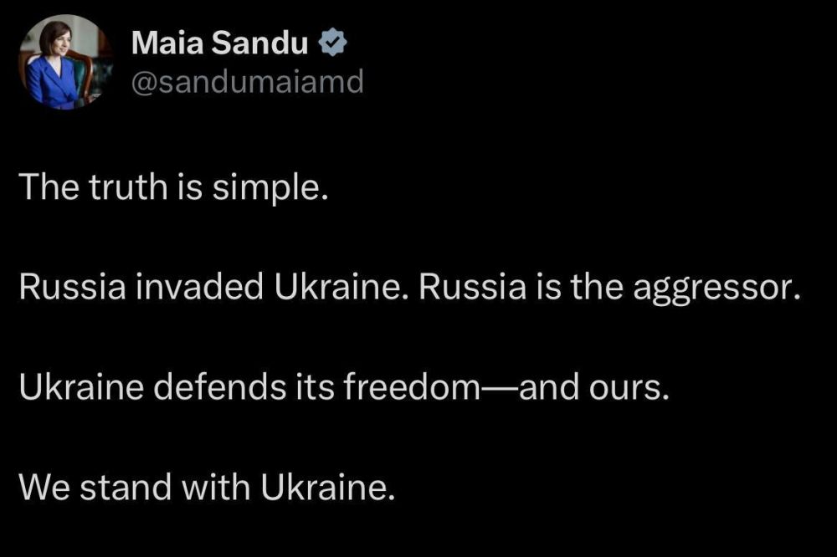The width and height of the screenshot is (837, 557).
Task: Click the word "We" starting the last line
Action: pyautogui.click(x=44, y=487)
